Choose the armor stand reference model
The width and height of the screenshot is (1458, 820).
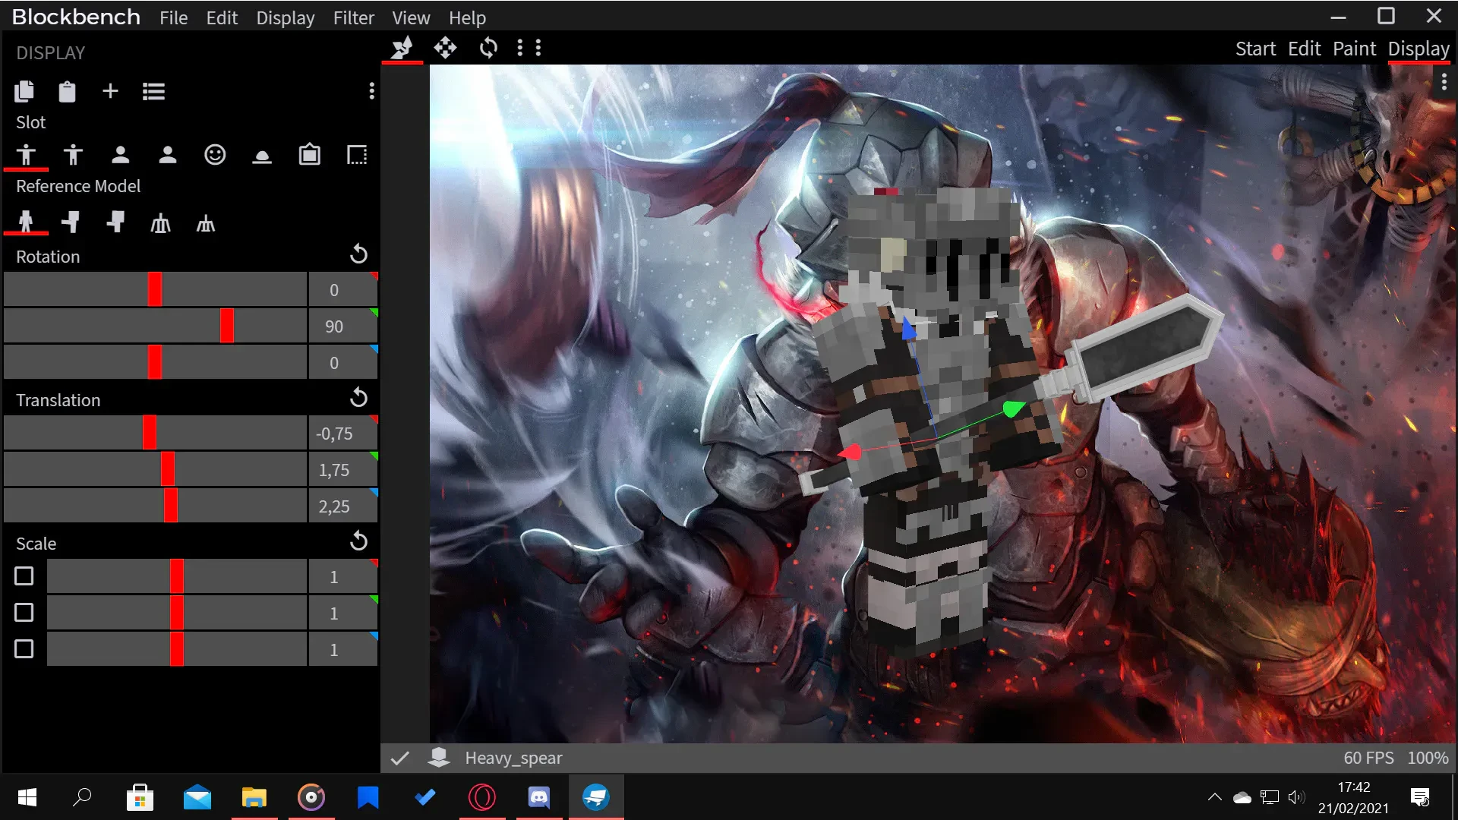tap(160, 223)
